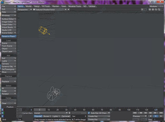Toggle the Z axis channel button
Viewport: 165px width, 122px height.
point(3,116)
